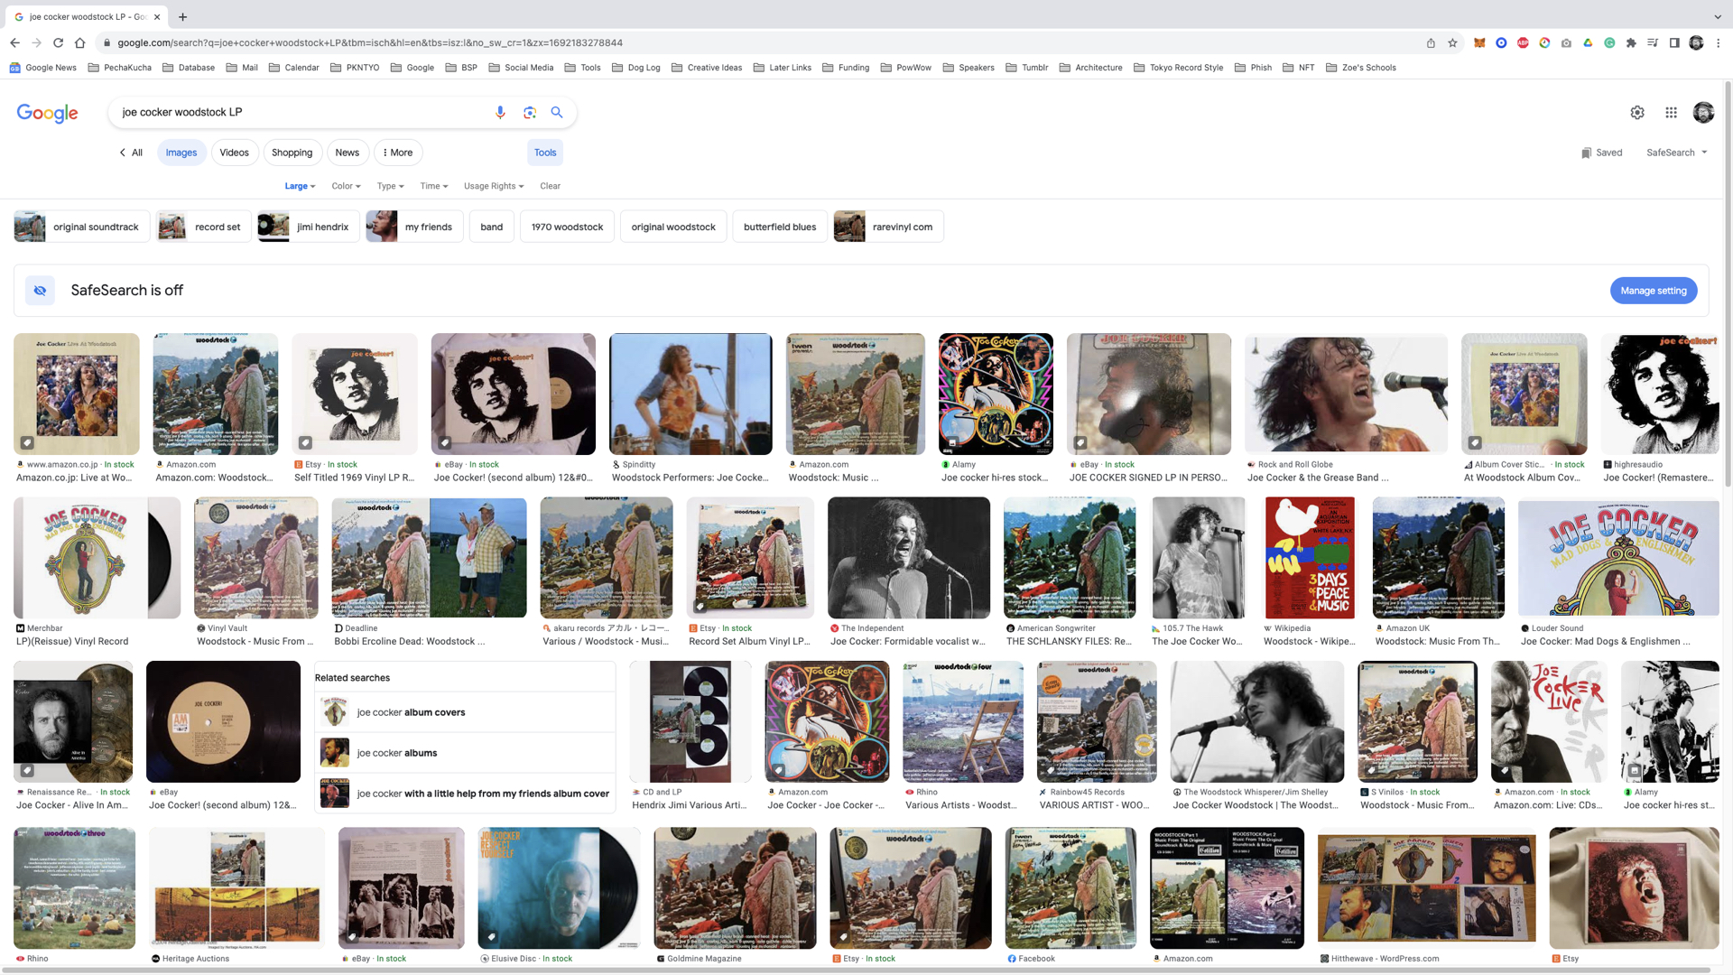Expand the SafeSearch dropdown

point(1676,153)
